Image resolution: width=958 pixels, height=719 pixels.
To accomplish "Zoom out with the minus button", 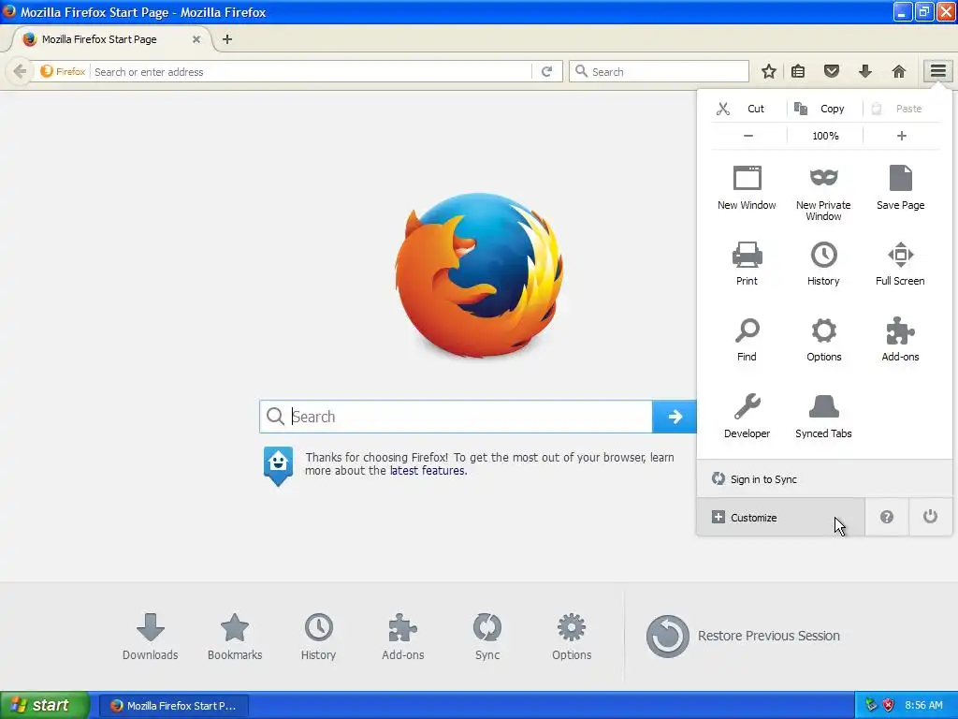I will (x=748, y=136).
